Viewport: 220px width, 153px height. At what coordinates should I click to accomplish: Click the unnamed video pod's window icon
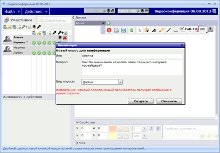click(x=113, y=10)
